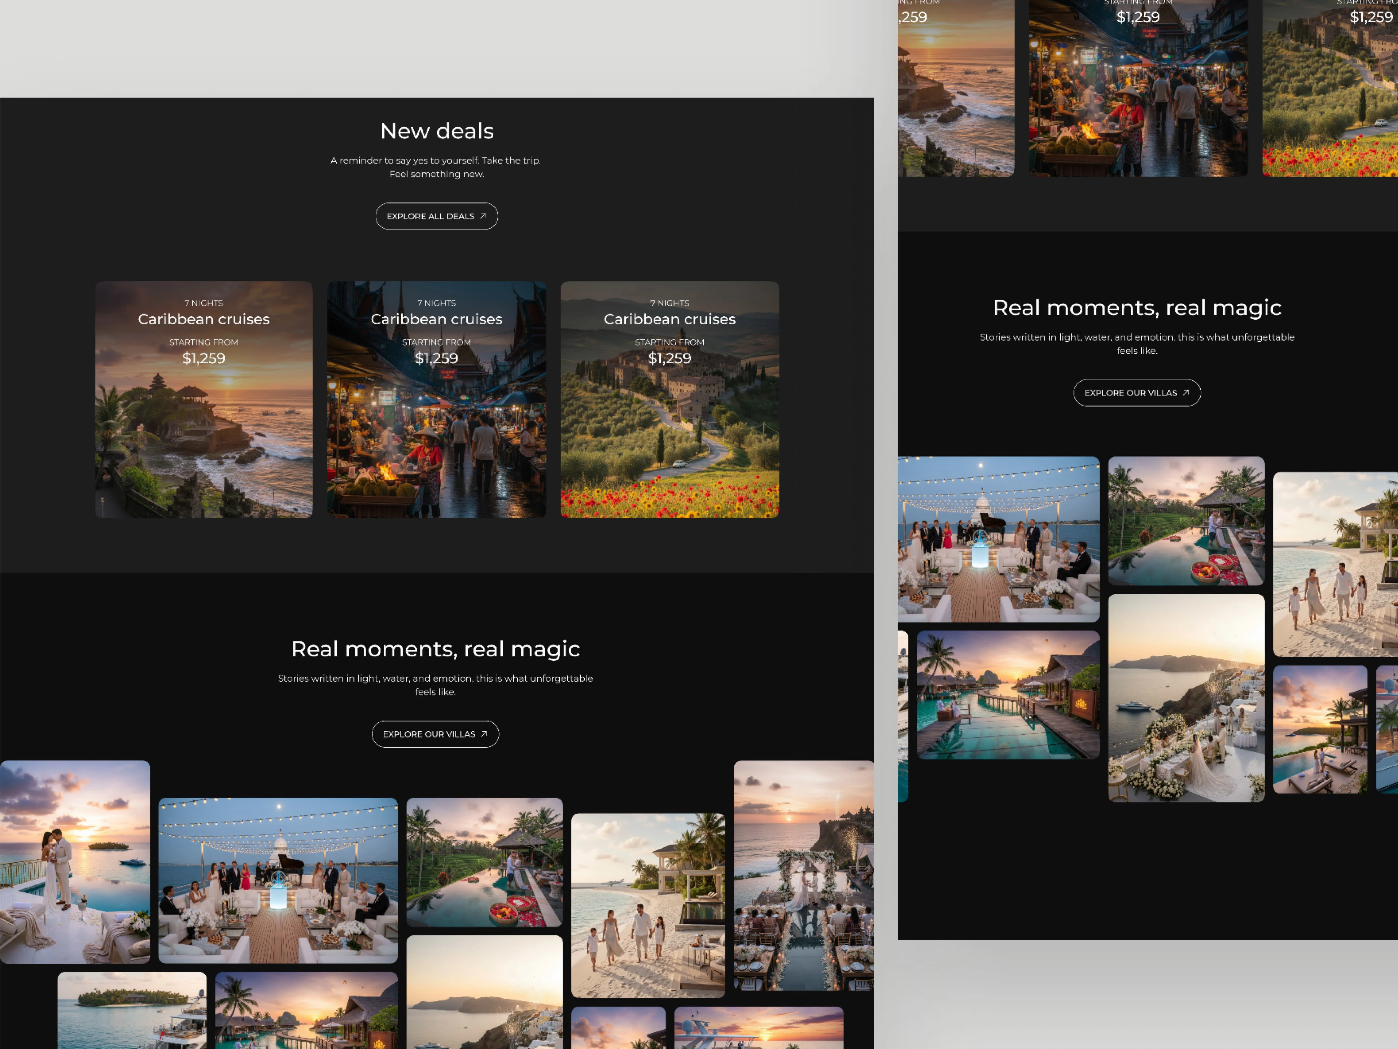Screen dimensions: 1398x1049
Task: Click left Real moments, real magic heading
Action: (x=435, y=649)
